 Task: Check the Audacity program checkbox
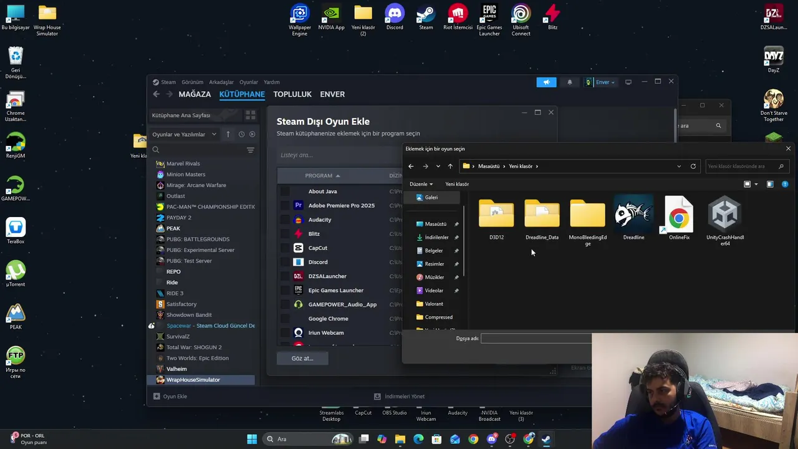[285, 220]
